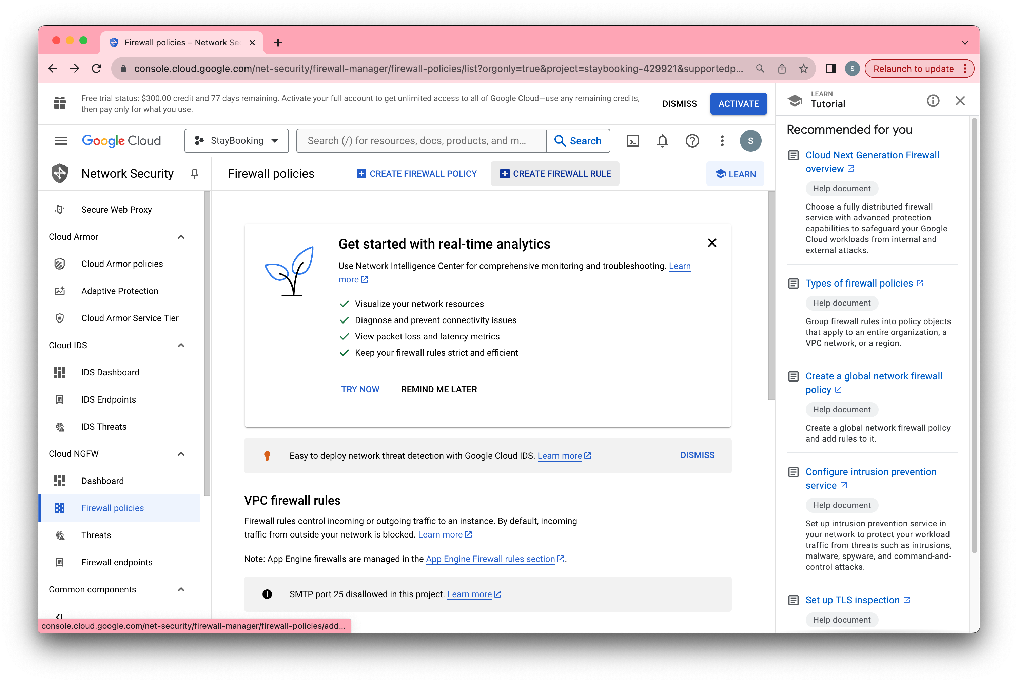The height and width of the screenshot is (683, 1018).
Task: Click the Create Firewall Policy button
Action: click(x=416, y=174)
